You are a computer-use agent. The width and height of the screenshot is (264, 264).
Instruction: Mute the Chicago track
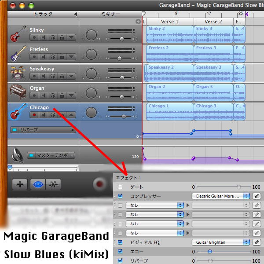44,115
